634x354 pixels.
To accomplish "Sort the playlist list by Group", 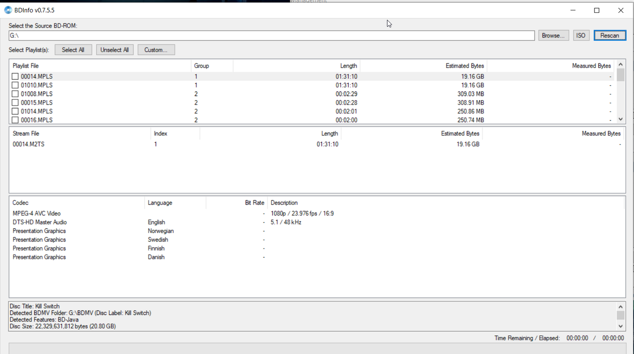I will 212,66.
